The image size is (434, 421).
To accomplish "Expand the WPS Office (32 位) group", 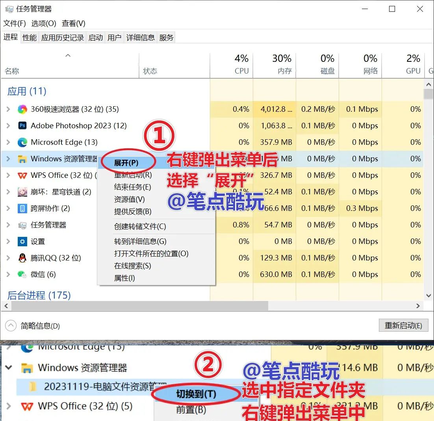I will tap(8, 175).
